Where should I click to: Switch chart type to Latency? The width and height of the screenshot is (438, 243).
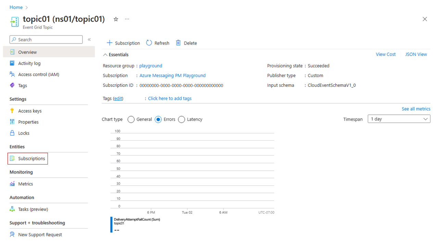tap(181, 119)
